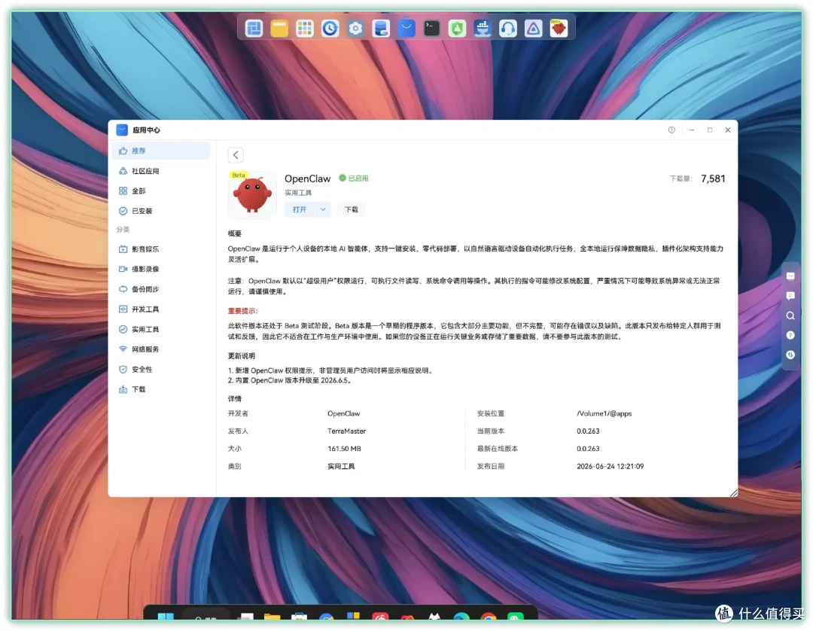The image size is (813, 631).
Task: Open the 实用工具 category in sidebar
Action: 161,329
